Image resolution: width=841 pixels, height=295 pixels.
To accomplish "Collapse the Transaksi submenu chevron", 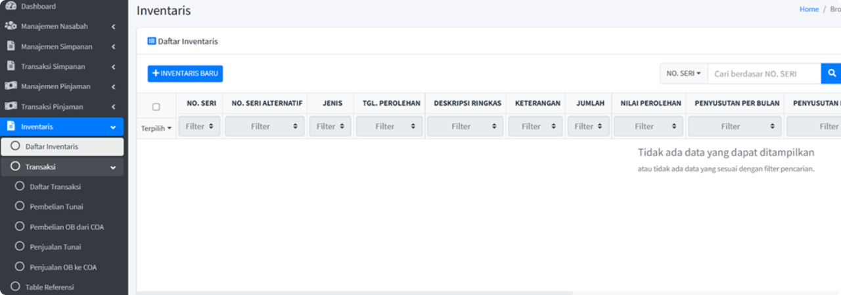I will tap(113, 167).
